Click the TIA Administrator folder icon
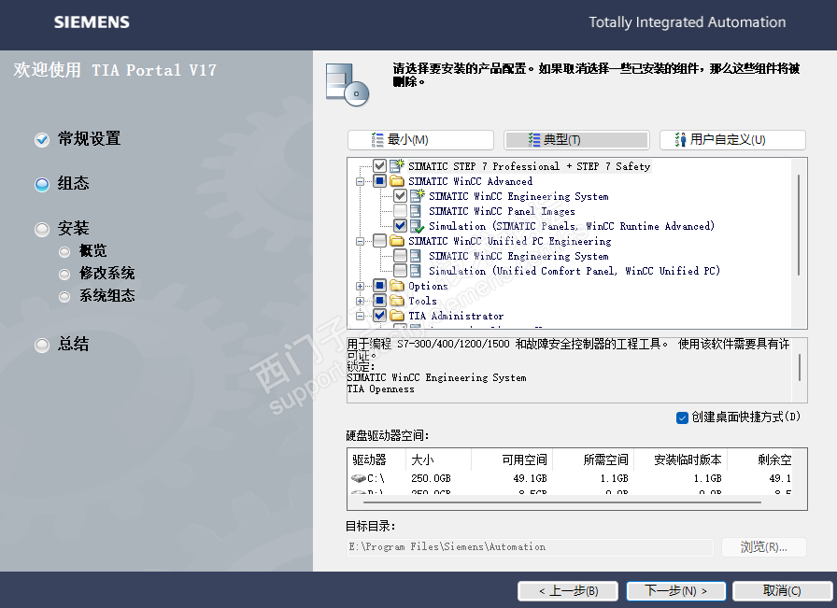837x608 pixels. (x=397, y=316)
